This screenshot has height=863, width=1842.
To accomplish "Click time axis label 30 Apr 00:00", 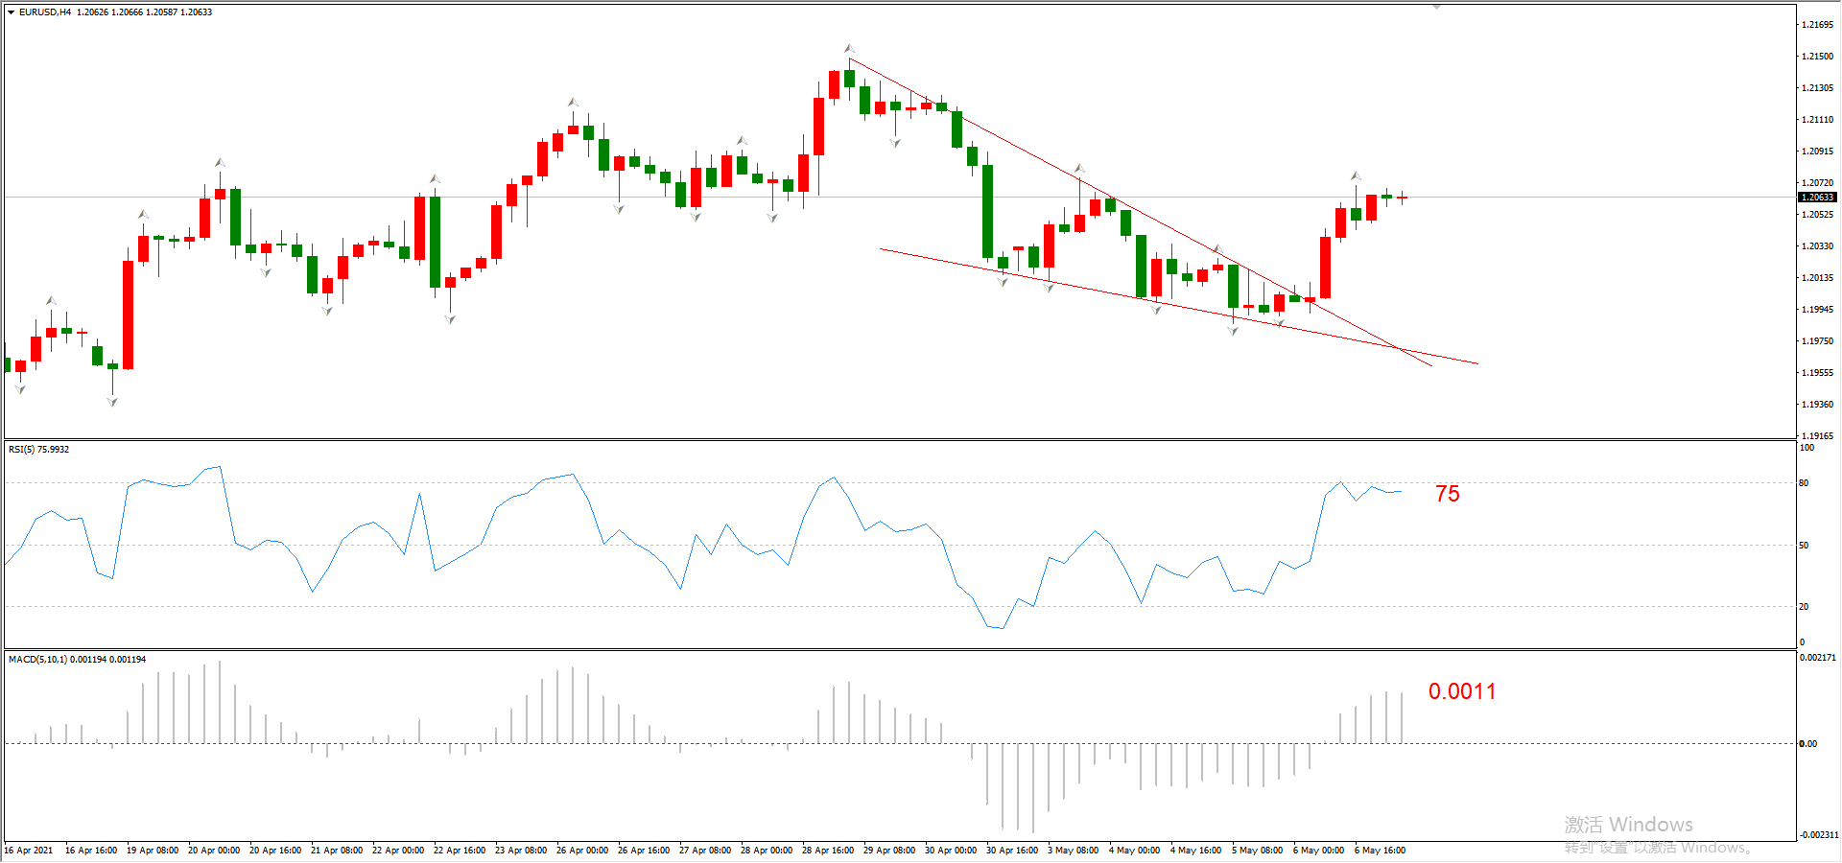I will click(951, 851).
